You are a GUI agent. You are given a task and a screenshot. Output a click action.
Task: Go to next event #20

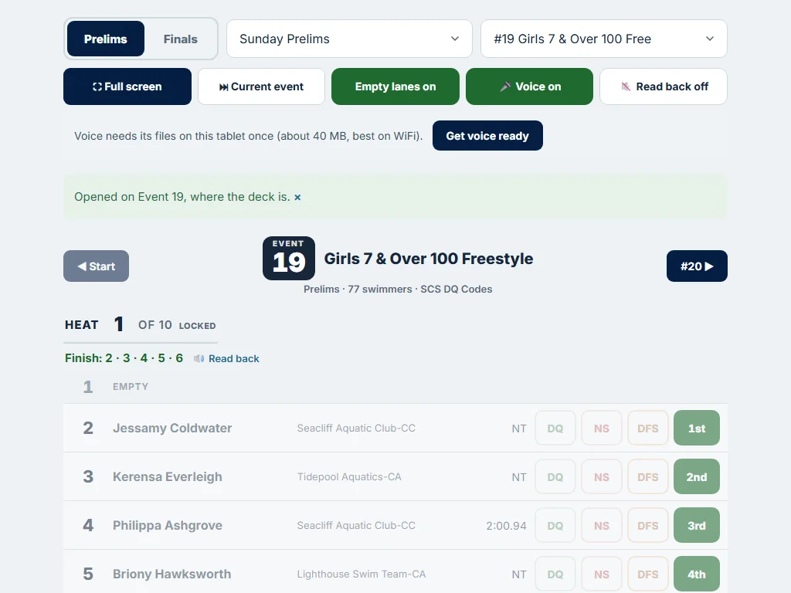697,266
